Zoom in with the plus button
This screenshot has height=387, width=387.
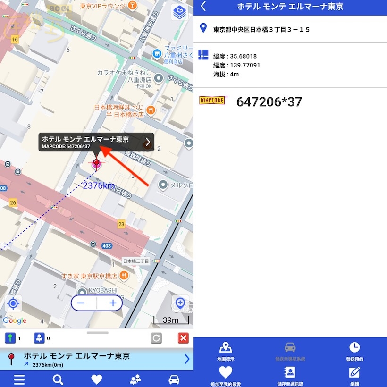[113, 303]
